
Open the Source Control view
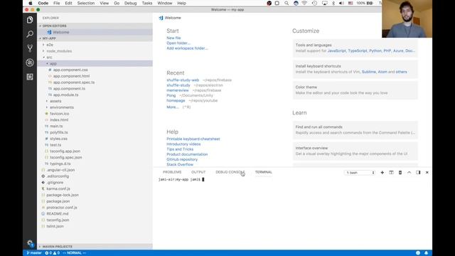(30, 48)
